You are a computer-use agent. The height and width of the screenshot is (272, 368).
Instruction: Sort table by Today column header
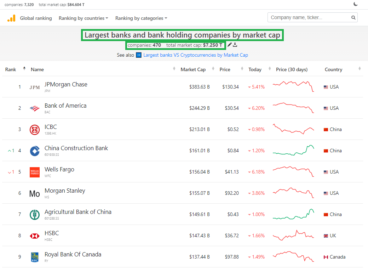point(255,70)
